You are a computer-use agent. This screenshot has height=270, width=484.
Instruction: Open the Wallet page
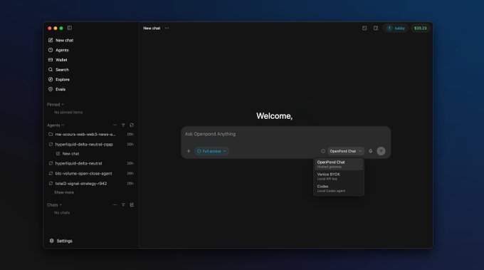coord(58,60)
